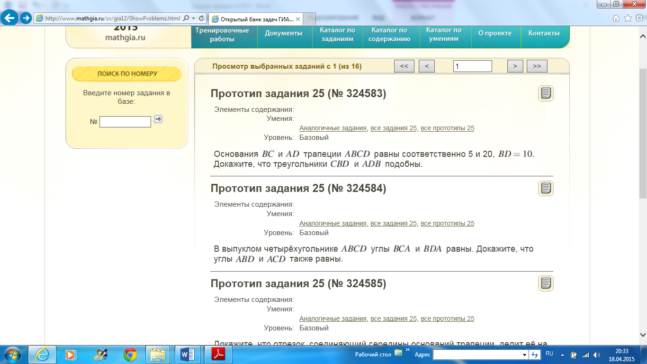Select the 'Открытый банк задач ГИА' browser tab
This screenshot has width=647, height=364.
click(x=256, y=19)
